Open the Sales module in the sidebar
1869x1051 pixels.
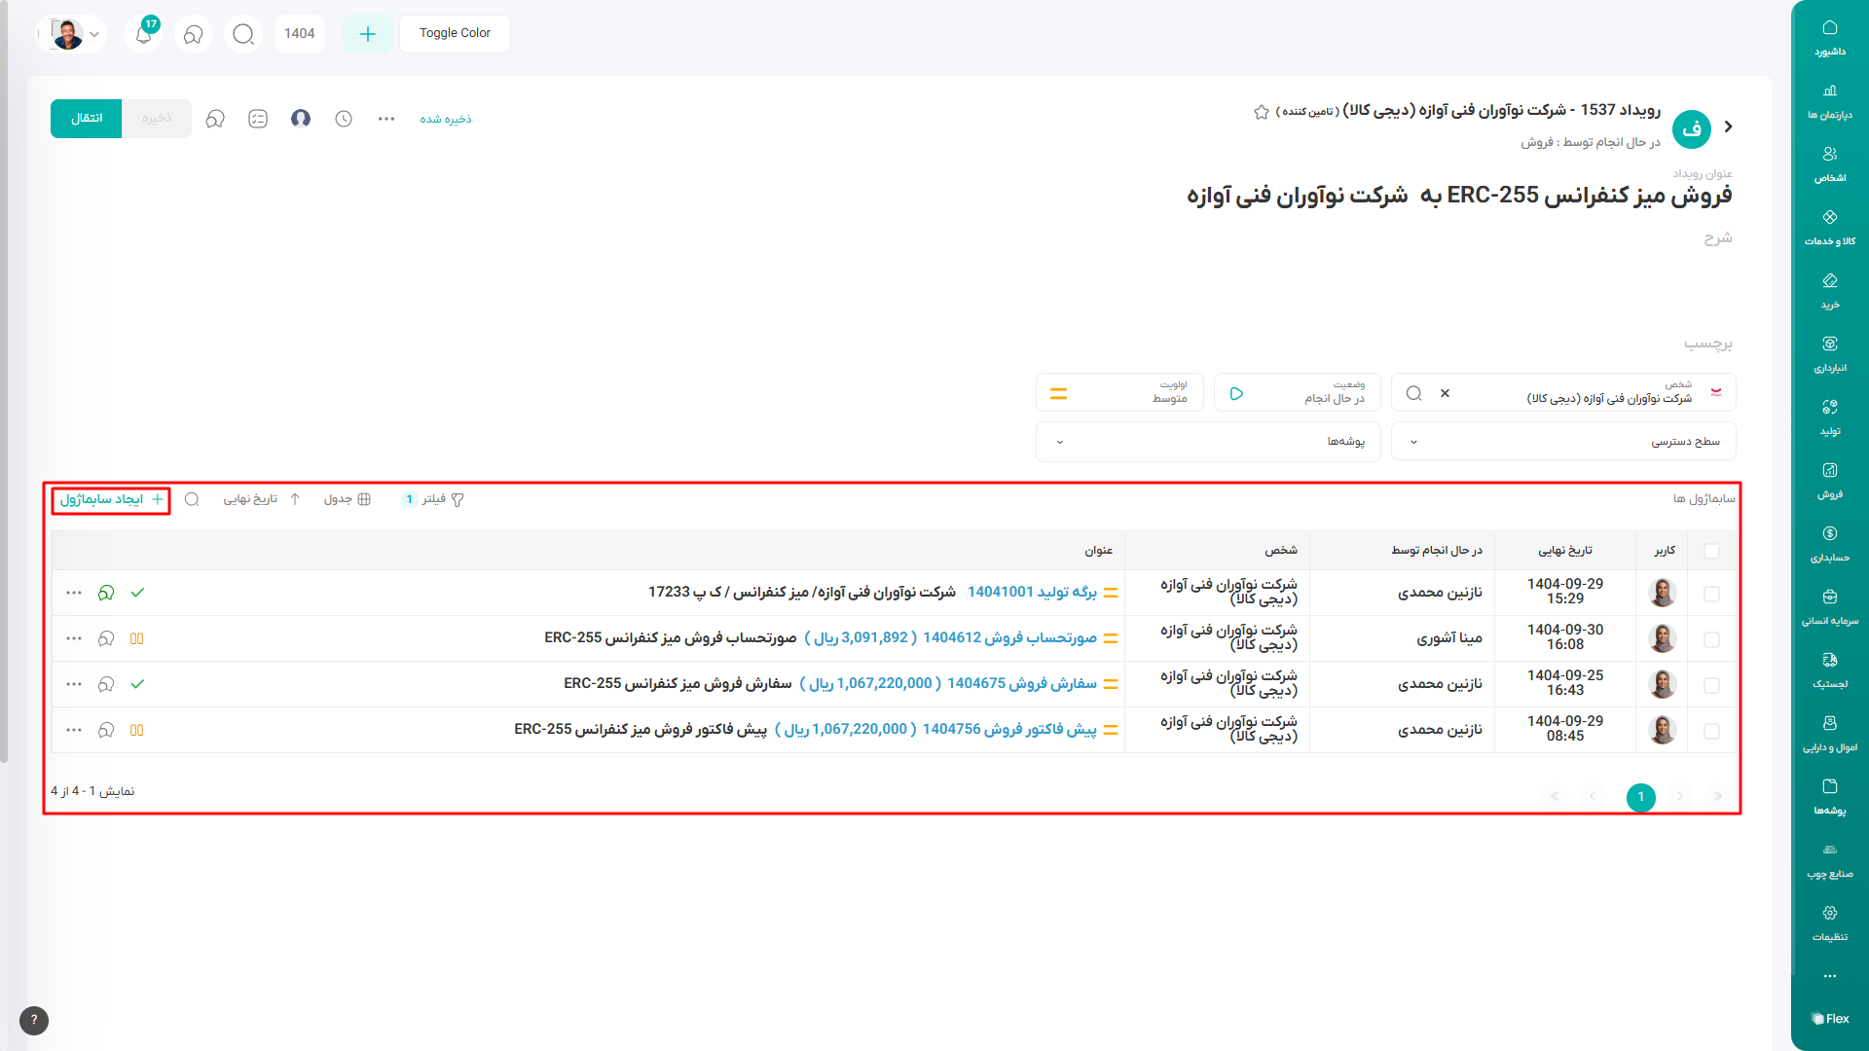coord(1829,480)
